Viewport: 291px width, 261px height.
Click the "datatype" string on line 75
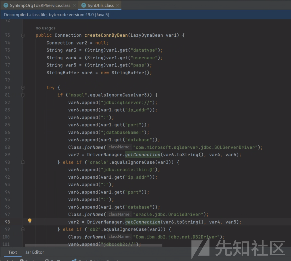click(144, 50)
